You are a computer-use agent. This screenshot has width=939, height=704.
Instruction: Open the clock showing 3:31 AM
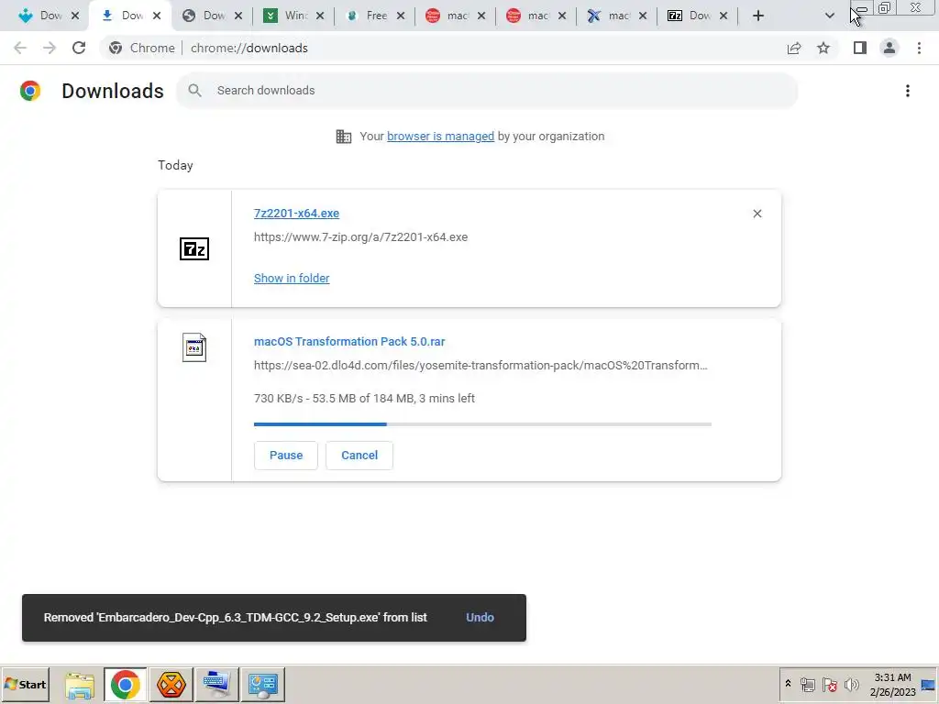point(892,685)
